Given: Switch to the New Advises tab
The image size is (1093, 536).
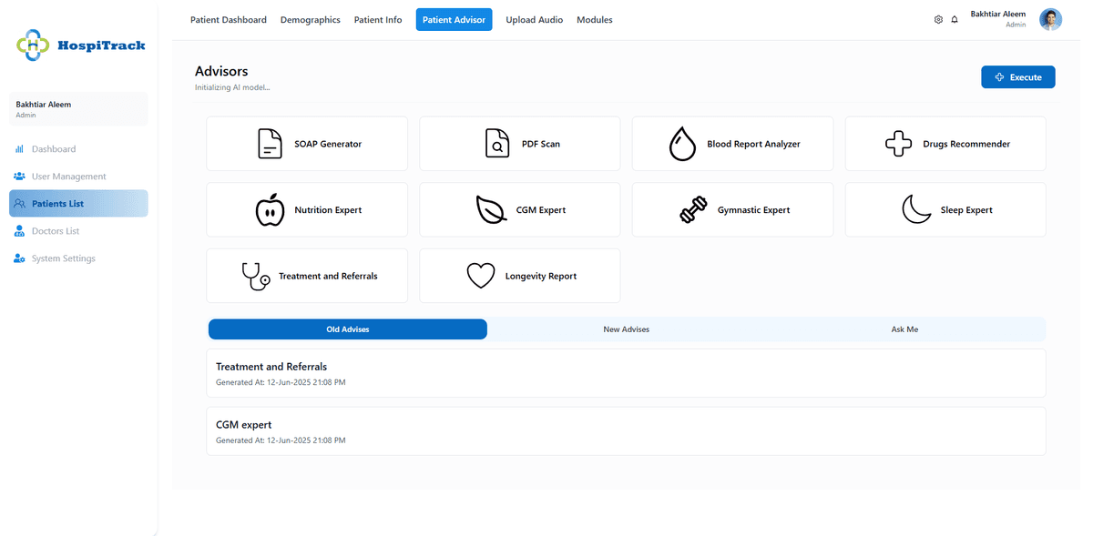Looking at the screenshot, I should pos(627,329).
